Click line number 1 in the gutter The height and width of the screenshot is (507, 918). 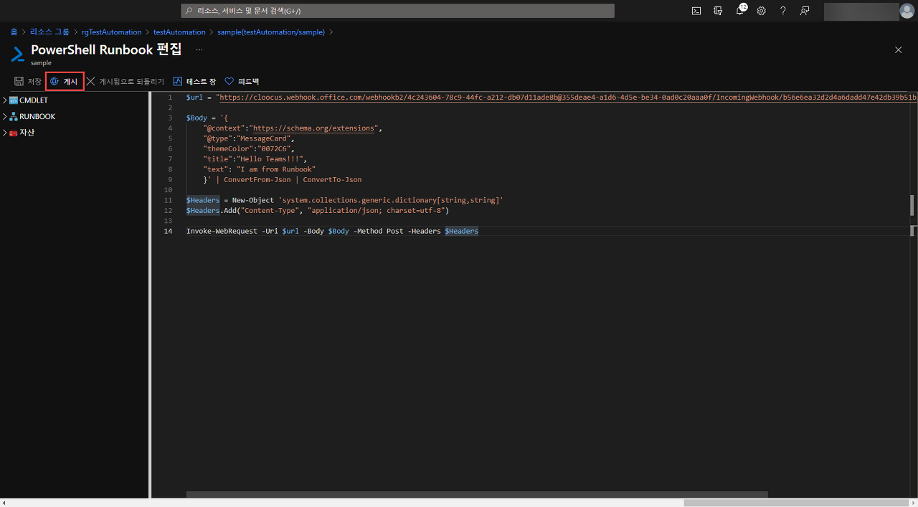click(x=170, y=98)
